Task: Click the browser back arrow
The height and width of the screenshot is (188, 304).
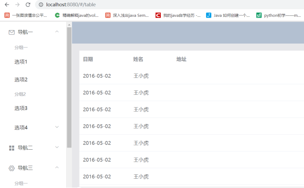Action: pos(7,4)
